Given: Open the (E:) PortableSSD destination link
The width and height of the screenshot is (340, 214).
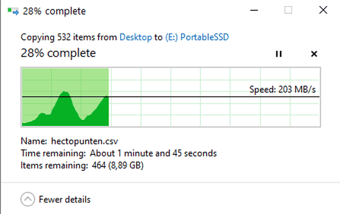Looking at the screenshot, I should pos(197,37).
